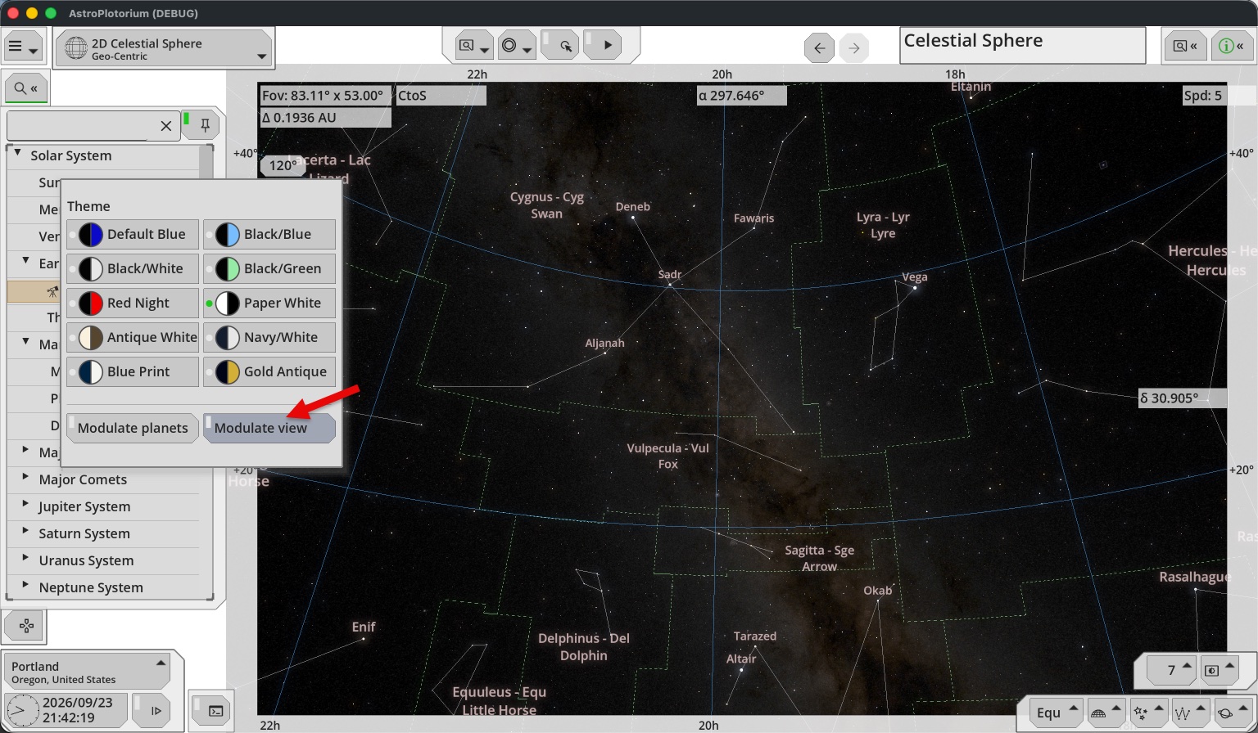1258x733 pixels.
Task: Toggle the time step-forward button
Action: (151, 710)
